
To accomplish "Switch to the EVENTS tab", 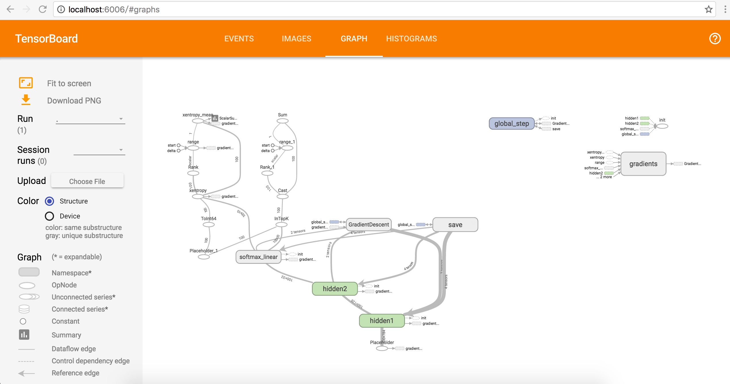I will click(239, 39).
